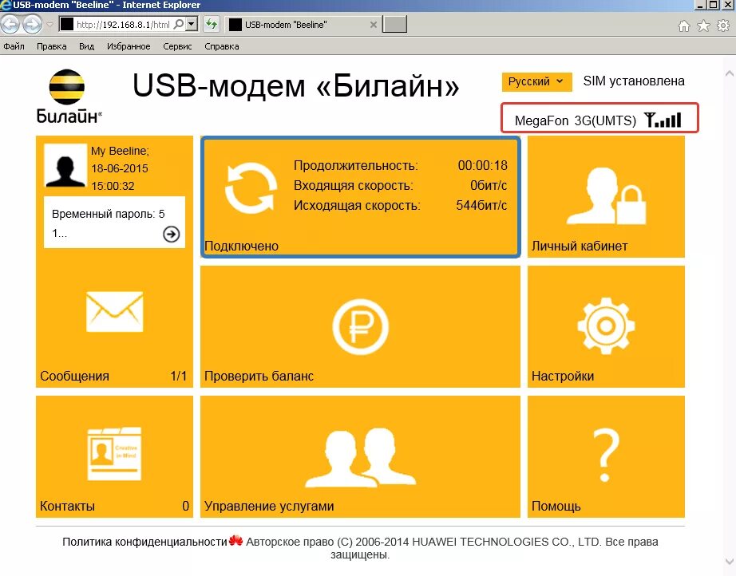Click arrow next to temporary password message
This screenshot has width=736, height=576.
(172, 234)
